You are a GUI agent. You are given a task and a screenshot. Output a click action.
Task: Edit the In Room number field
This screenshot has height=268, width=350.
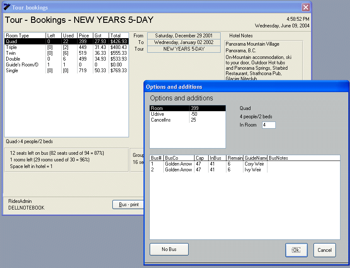[x=269, y=125]
